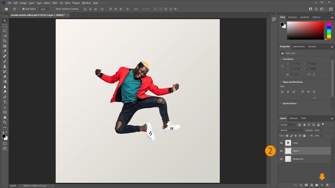Viewport: 335px width, 188px height.
Task: Open the blend mode Normal dropdown
Action: 292,130
